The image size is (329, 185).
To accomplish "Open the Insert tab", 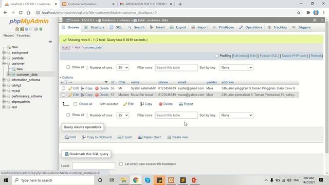I will [x=157, y=27].
